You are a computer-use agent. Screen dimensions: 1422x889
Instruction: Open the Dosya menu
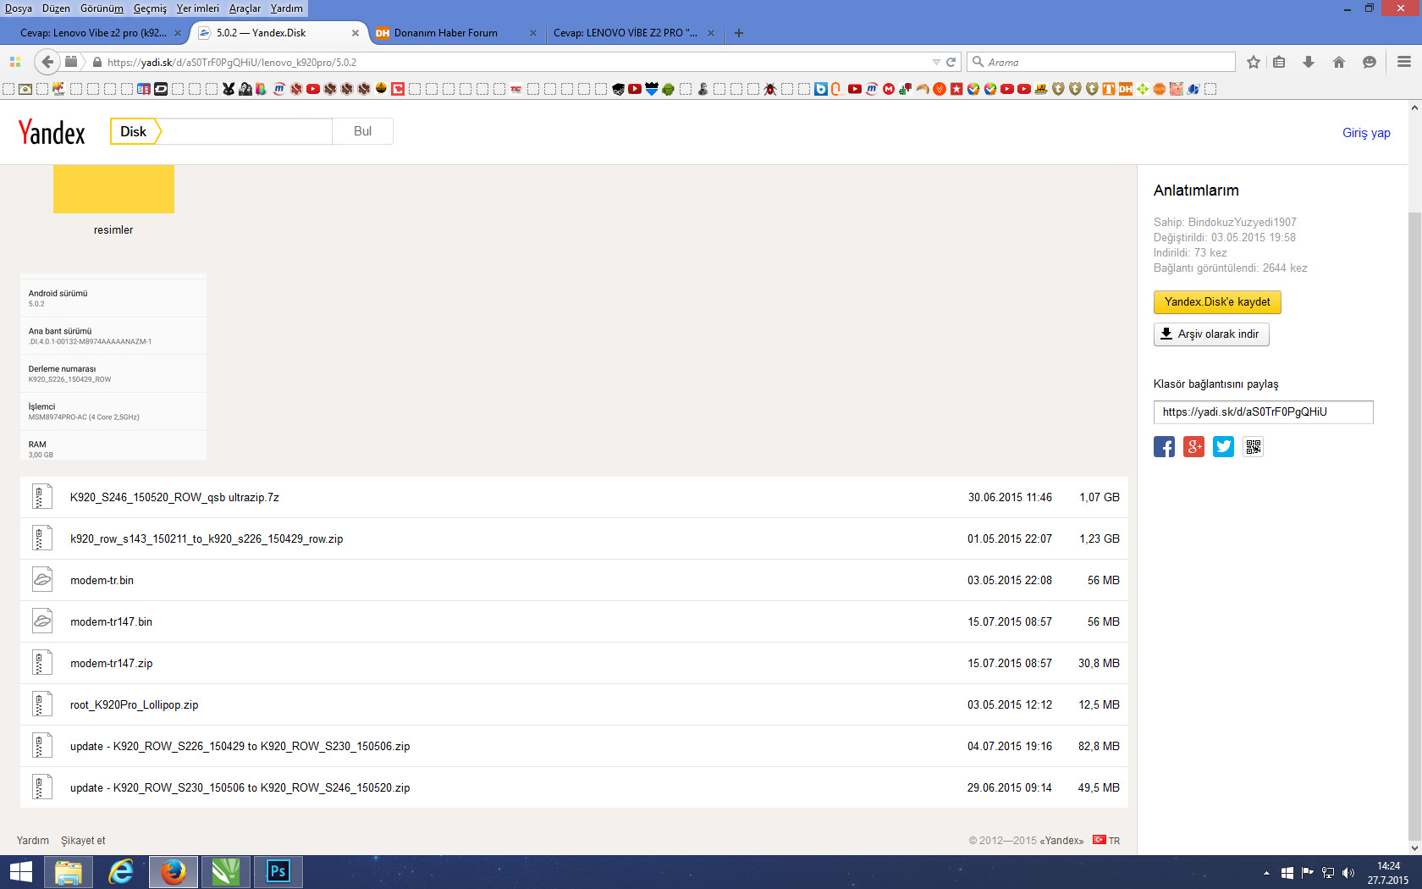click(x=19, y=8)
